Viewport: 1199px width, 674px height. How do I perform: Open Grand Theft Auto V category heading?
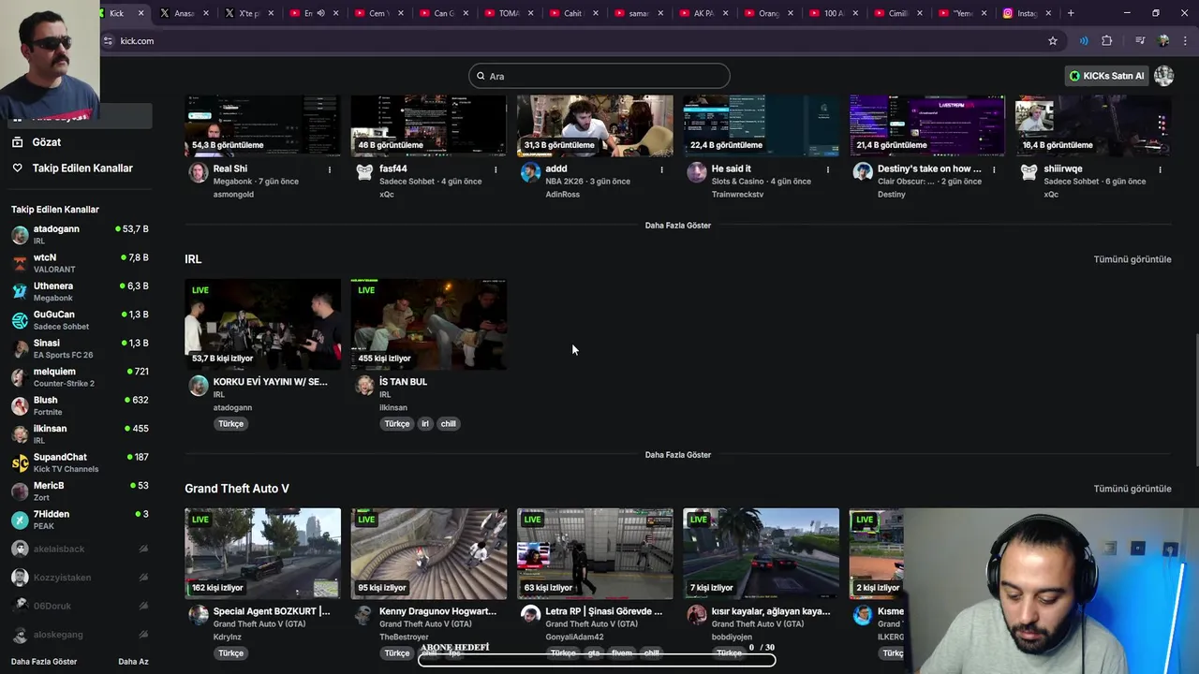237,489
